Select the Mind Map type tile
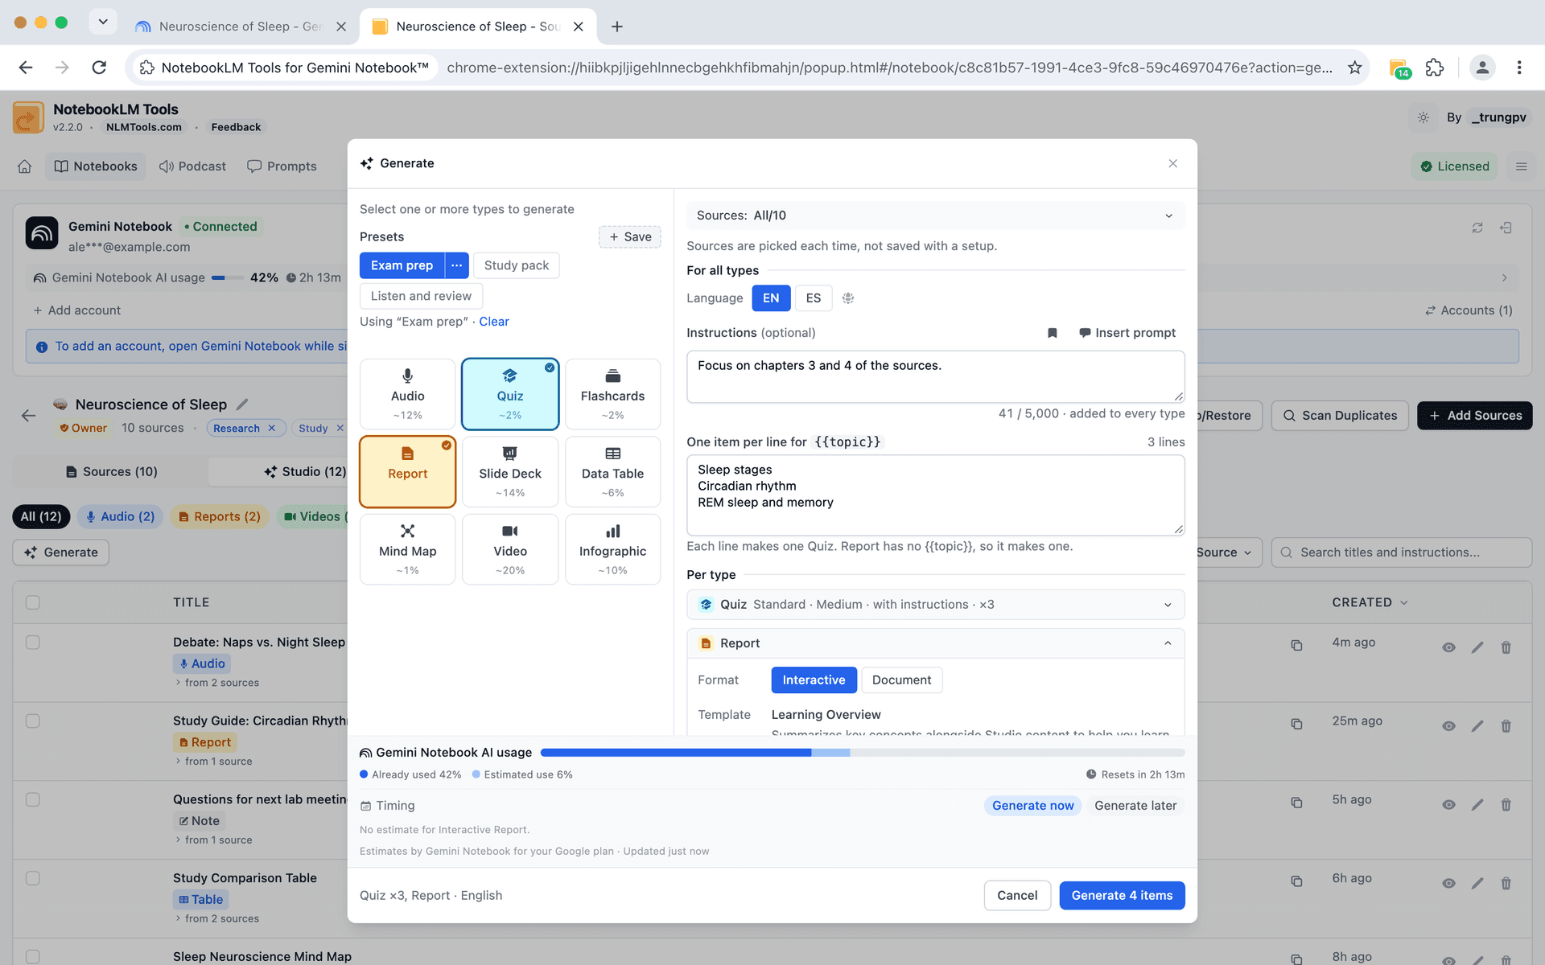This screenshot has height=965, width=1545. (x=407, y=549)
